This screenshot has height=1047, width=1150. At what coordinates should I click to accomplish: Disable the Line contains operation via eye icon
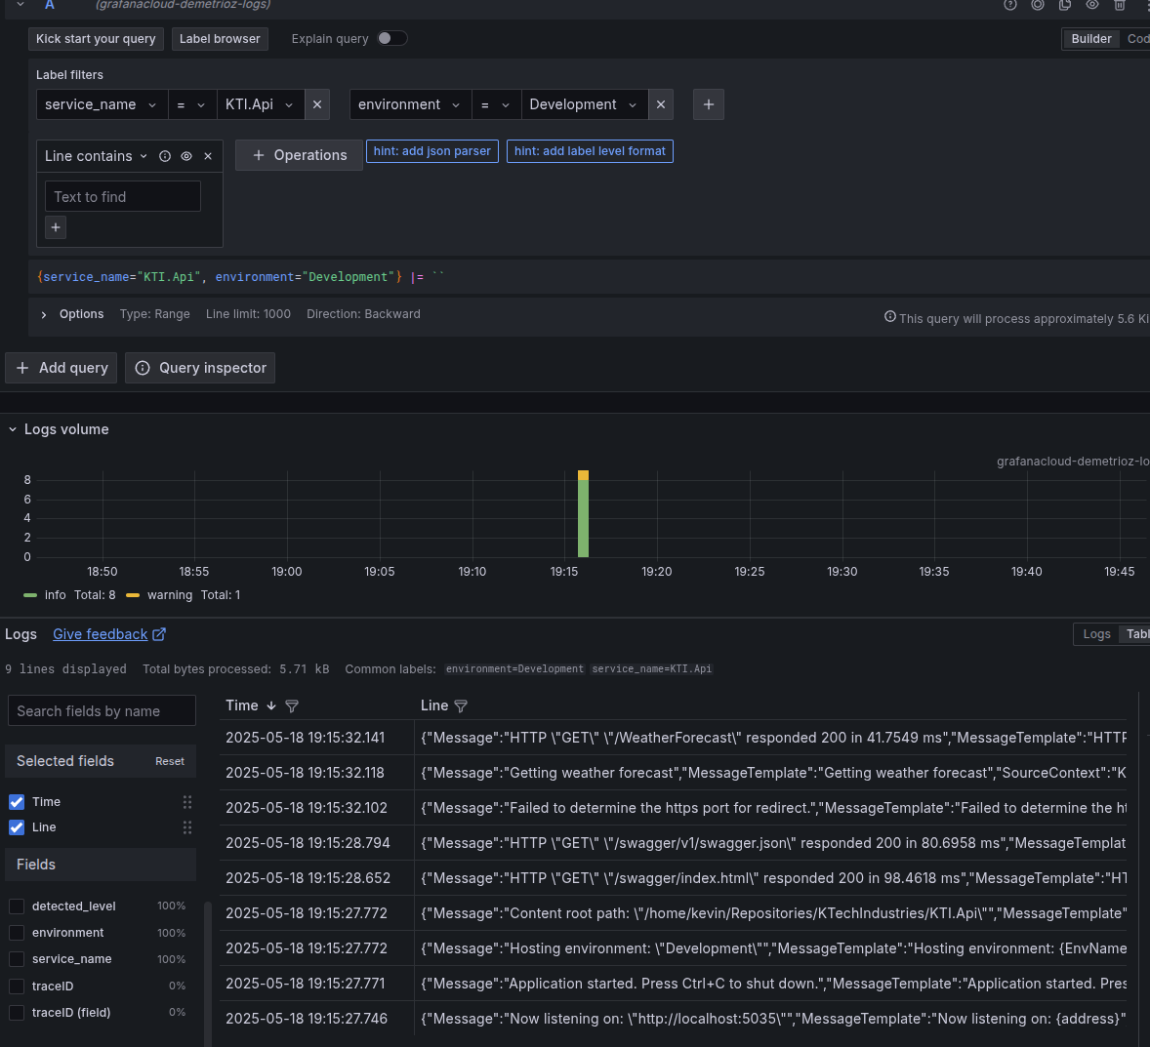(186, 156)
